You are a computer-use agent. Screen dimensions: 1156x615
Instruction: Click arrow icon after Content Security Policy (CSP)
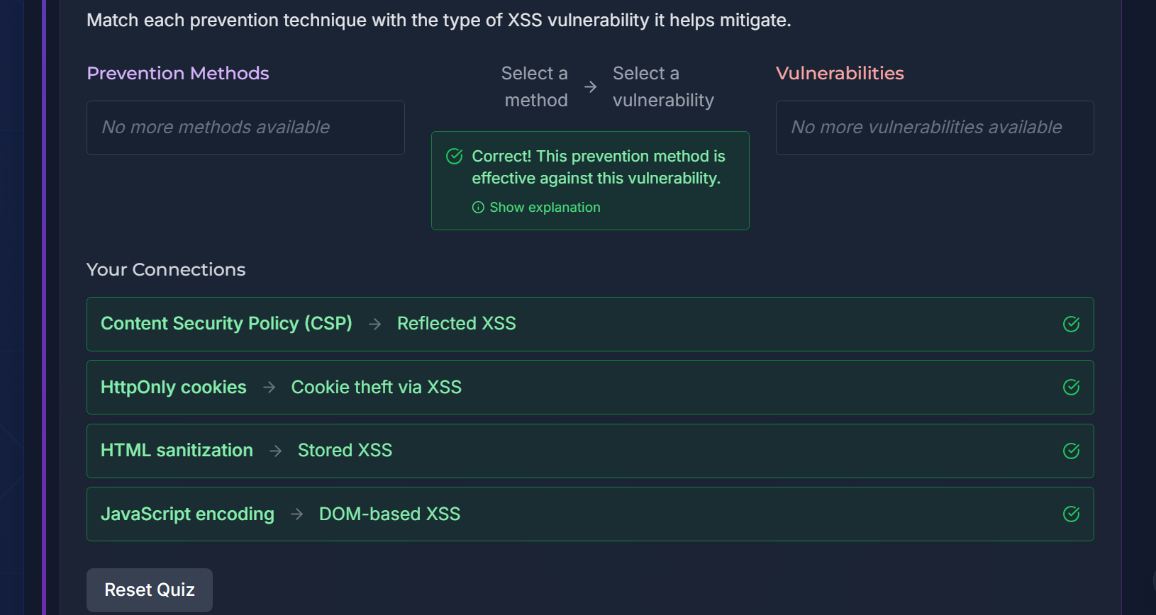click(x=375, y=324)
